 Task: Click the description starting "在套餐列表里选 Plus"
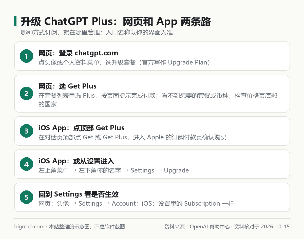coord(158,100)
